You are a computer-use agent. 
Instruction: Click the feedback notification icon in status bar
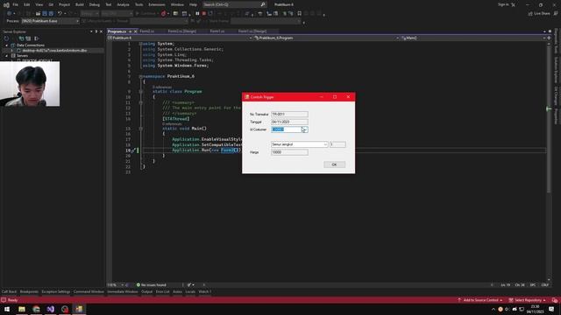[555, 300]
